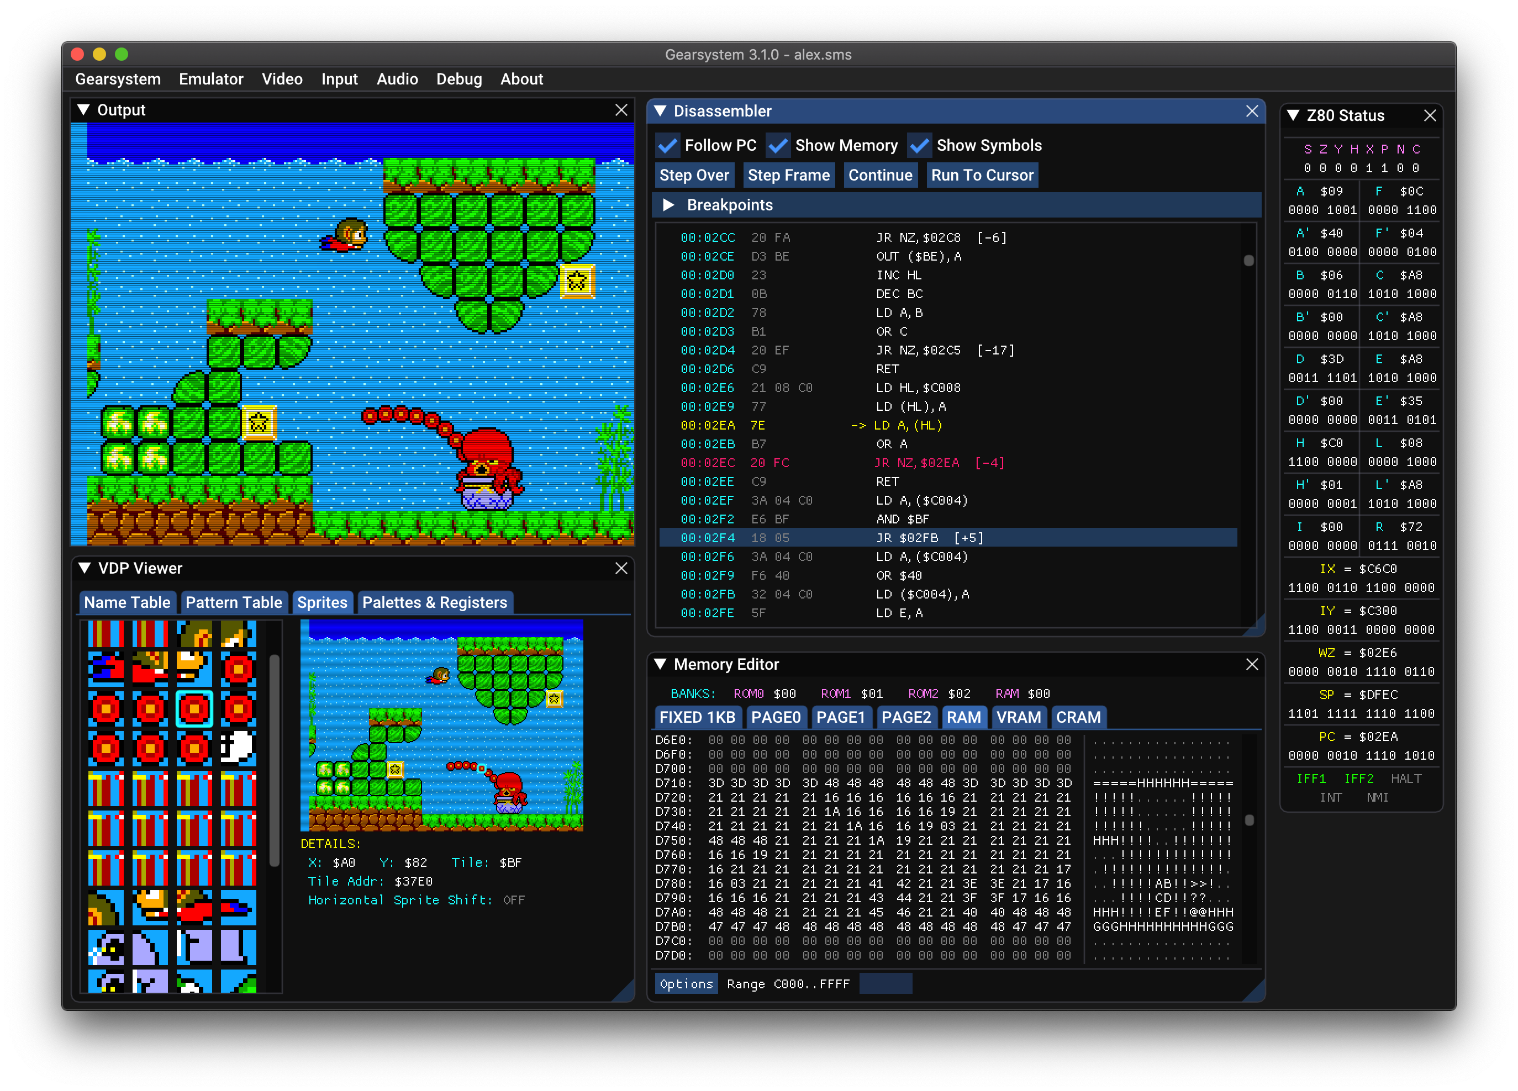Close the VDP Viewer panel X icon
Viewport: 1518px width, 1091px height.
(621, 568)
